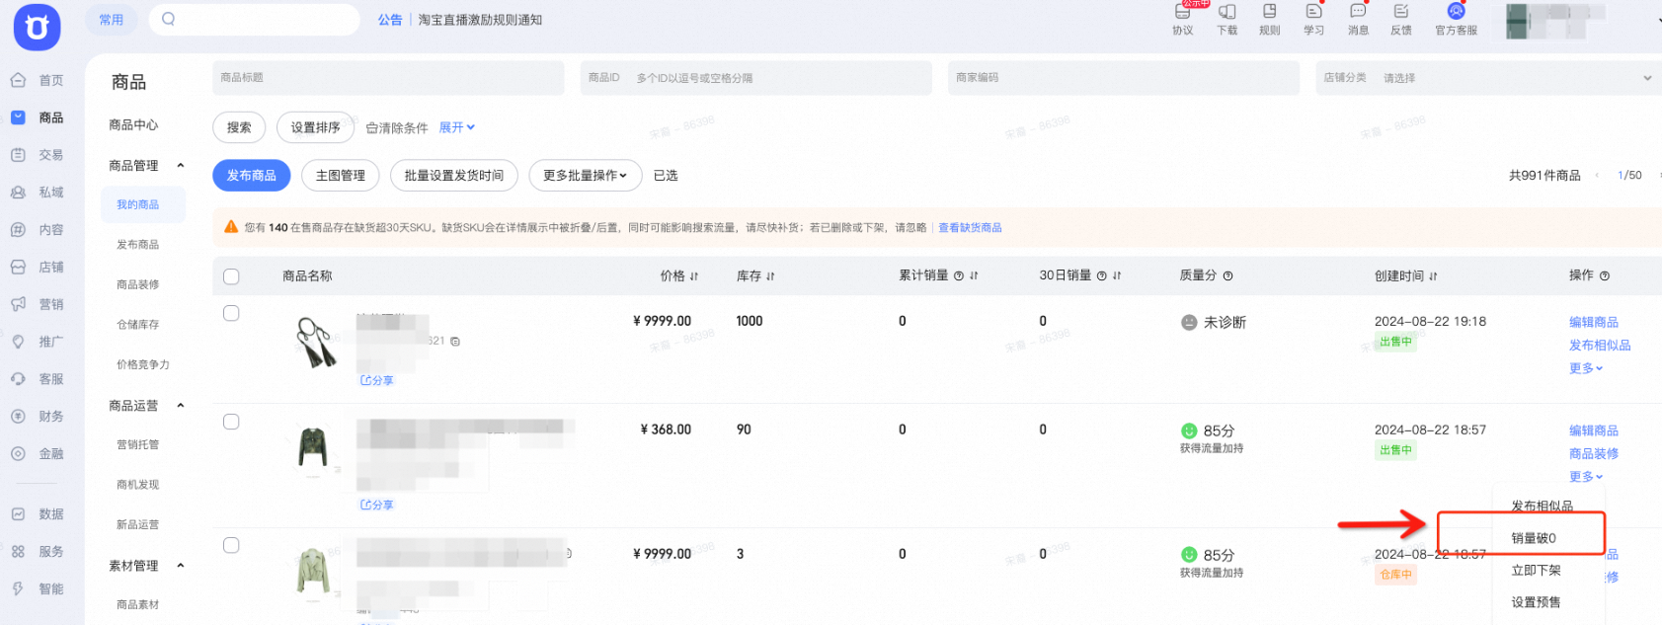Open the tassel earring product thumbnail
Screen dimensions: 1662x625
[315, 343]
